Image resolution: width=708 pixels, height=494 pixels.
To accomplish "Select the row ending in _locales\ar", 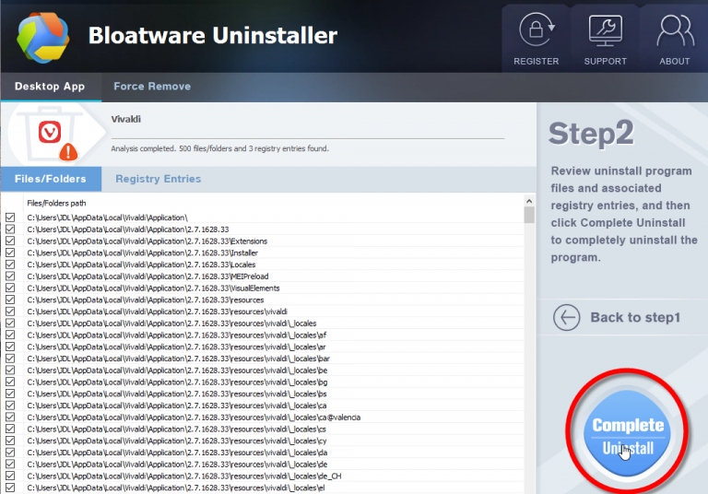I will 262,347.
